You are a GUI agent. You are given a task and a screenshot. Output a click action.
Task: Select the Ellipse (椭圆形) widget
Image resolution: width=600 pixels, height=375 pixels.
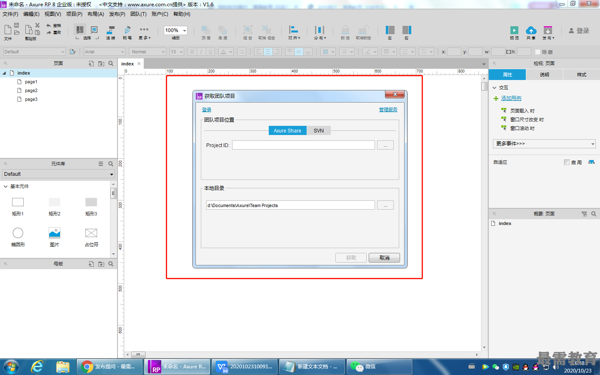point(18,233)
